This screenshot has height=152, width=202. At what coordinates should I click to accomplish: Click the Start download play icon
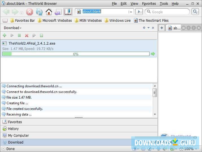(x=12, y=35)
